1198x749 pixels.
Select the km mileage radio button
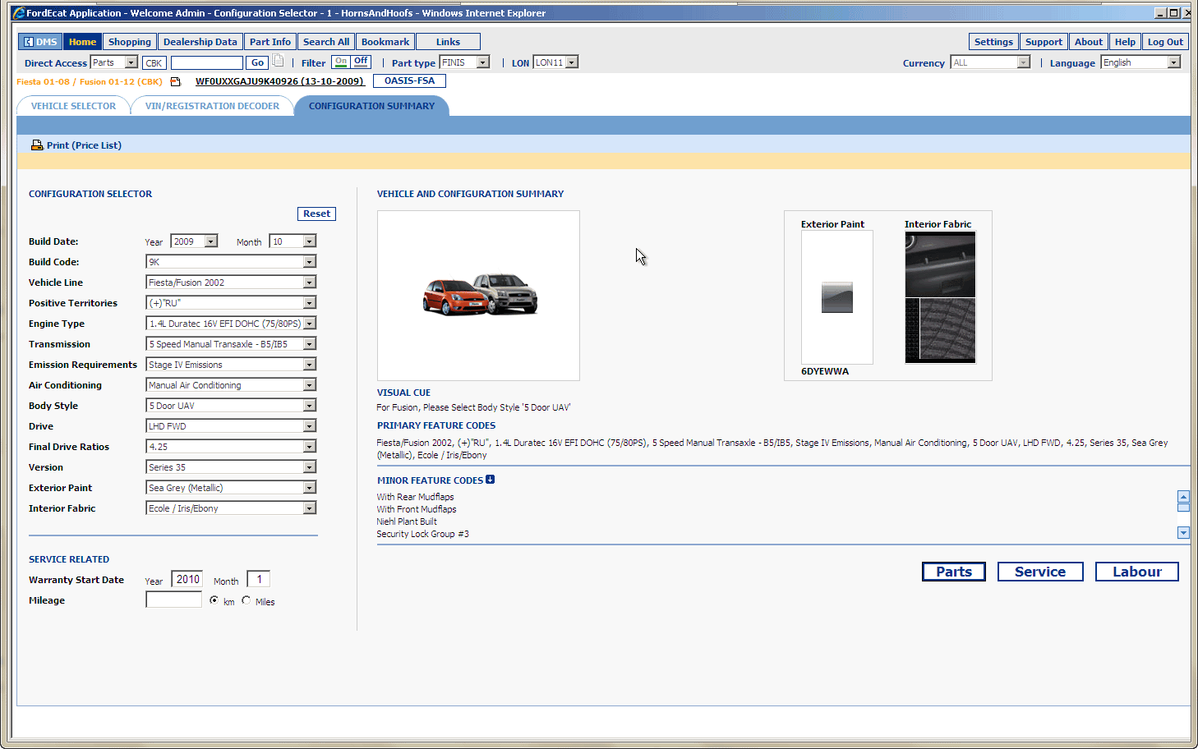point(214,600)
